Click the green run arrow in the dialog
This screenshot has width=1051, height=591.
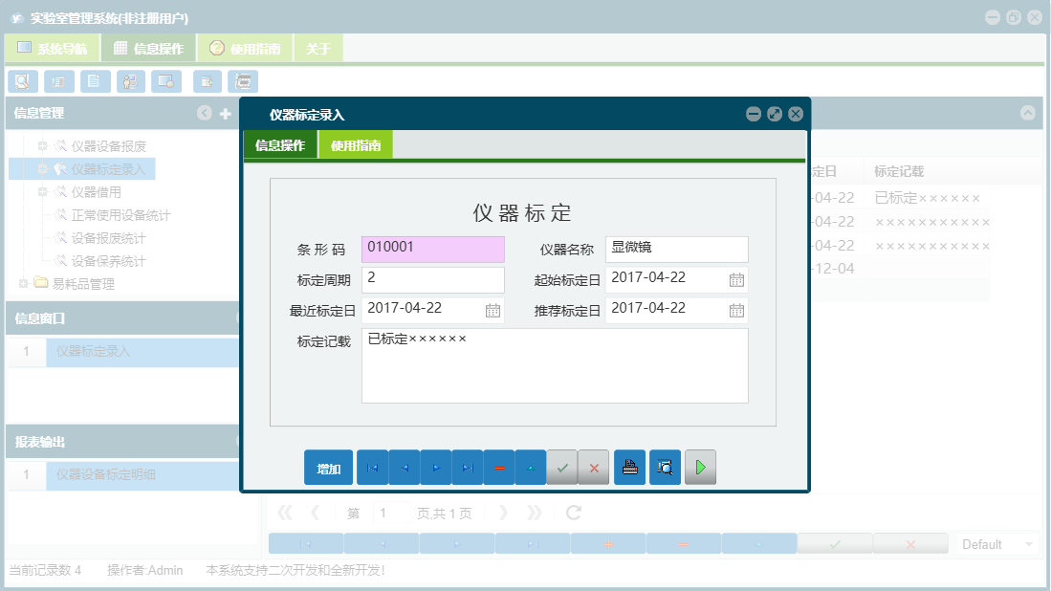coord(700,468)
